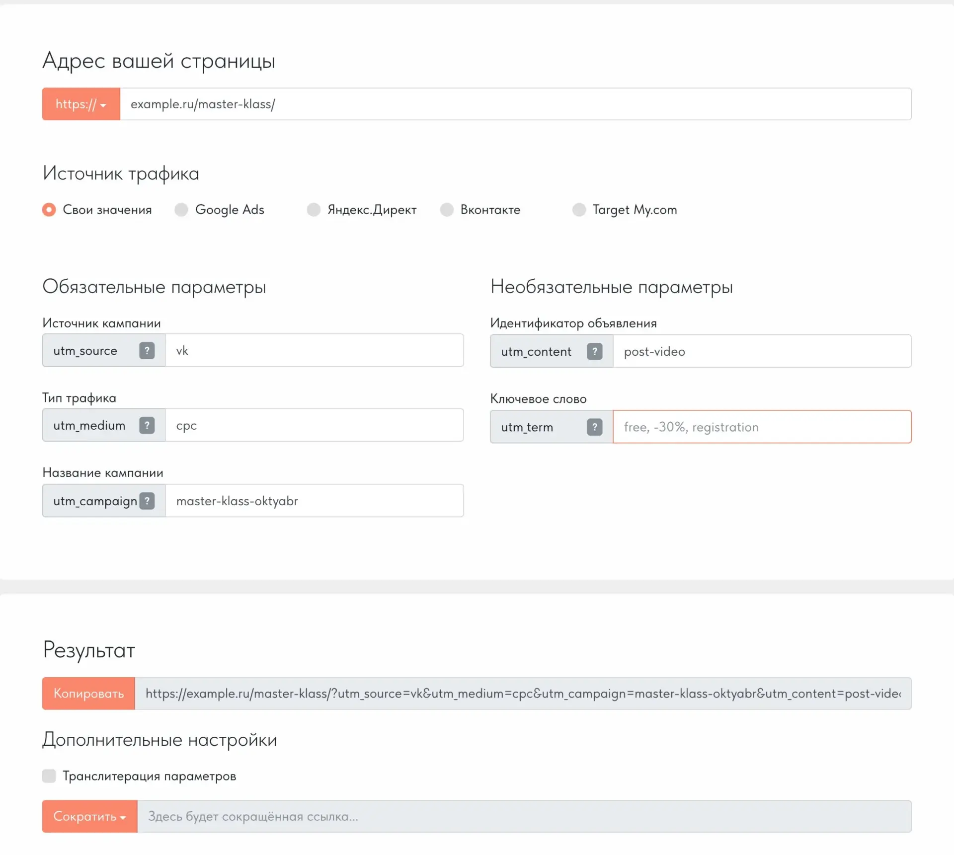Click the utm_medium label text
Screen dimensions: 954x855
tap(89, 425)
